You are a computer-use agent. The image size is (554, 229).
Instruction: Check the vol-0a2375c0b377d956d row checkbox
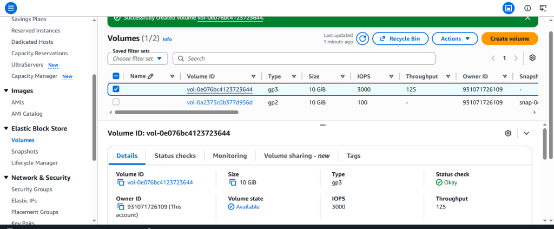(116, 102)
